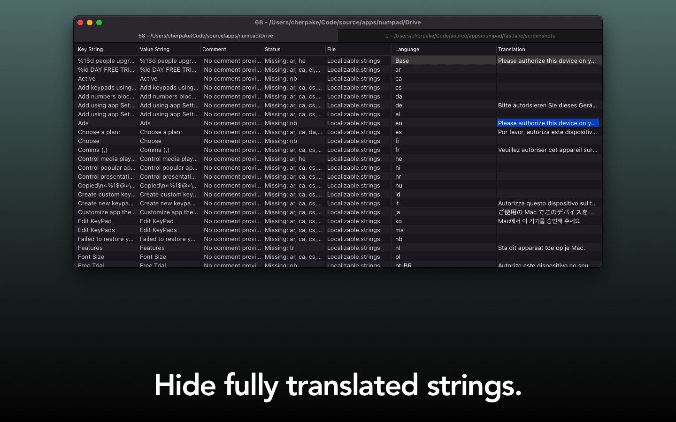Select the 'Edit KeyPad' key row

coord(232,221)
